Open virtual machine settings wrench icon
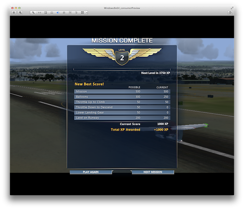 click(x=33, y=13)
